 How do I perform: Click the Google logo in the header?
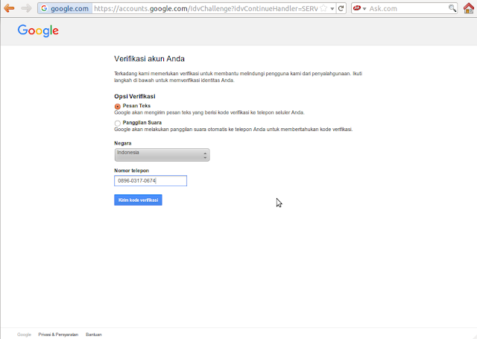tap(38, 31)
